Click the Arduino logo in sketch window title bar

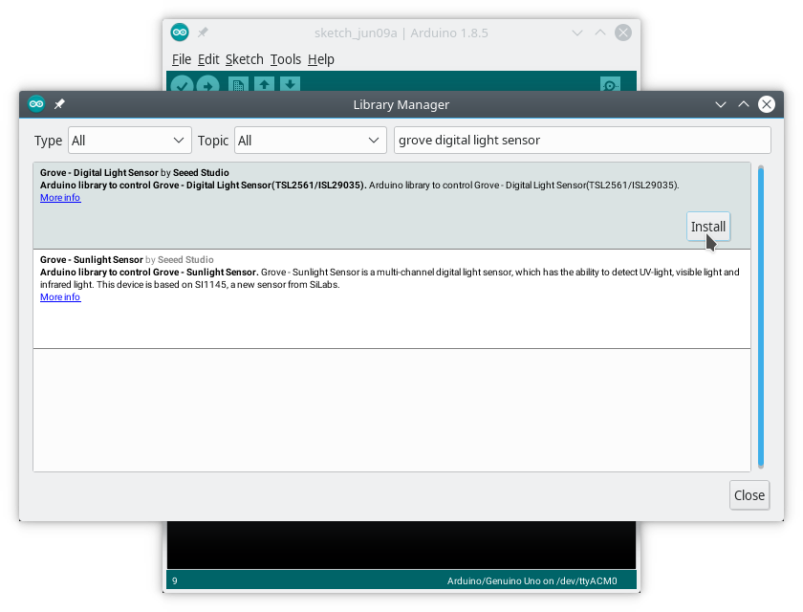coord(179,31)
